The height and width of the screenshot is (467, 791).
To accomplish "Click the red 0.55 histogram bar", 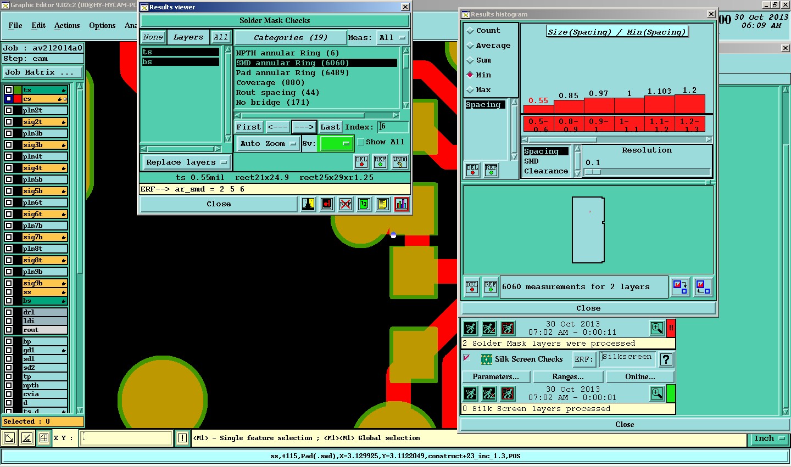I will point(538,109).
